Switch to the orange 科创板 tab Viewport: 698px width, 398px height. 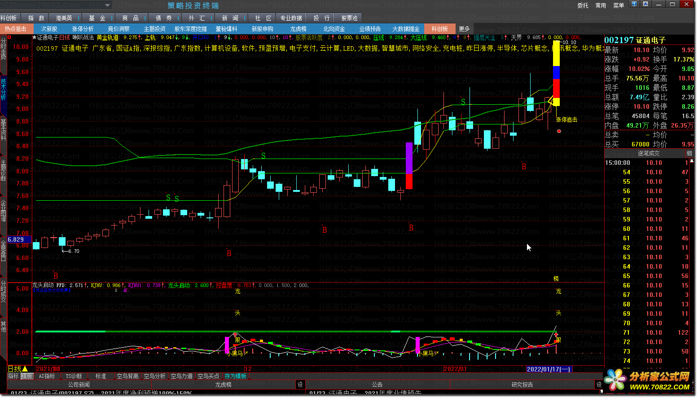[x=440, y=29]
